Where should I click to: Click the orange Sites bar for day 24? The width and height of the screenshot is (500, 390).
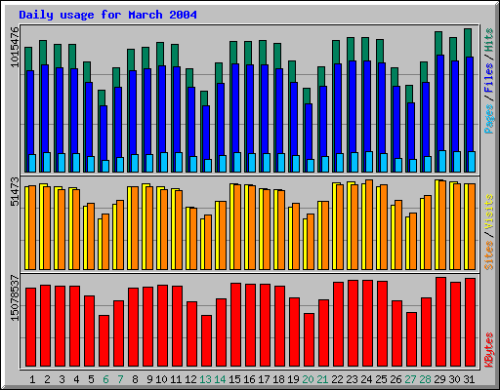369,224
